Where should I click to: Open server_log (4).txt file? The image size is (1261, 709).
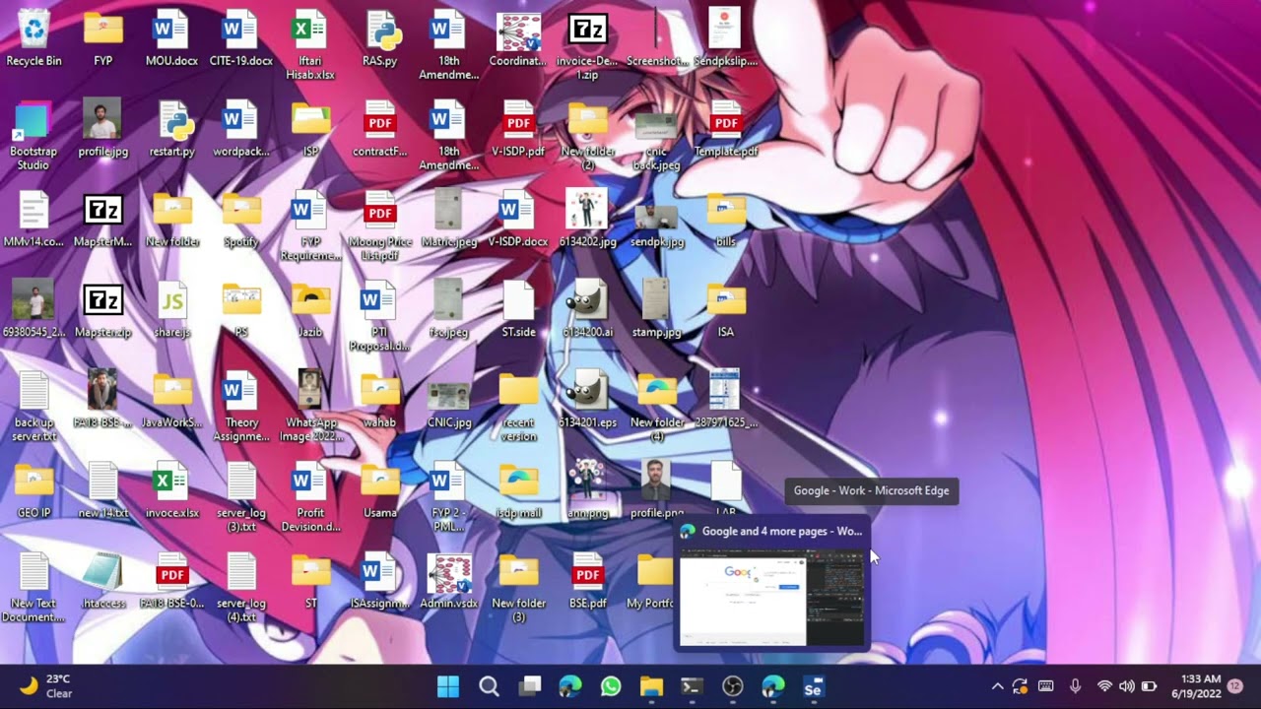coord(241,589)
